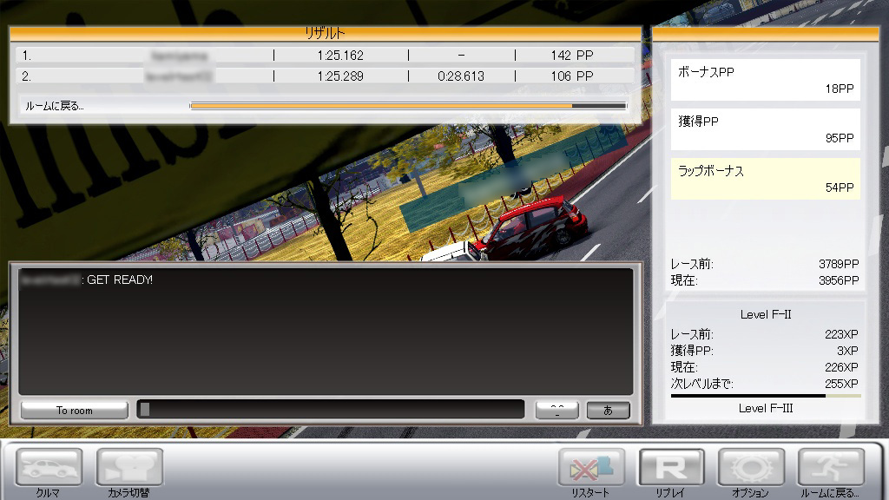
Task: Click the 獲得PP 3XP line
Action: pyautogui.click(x=765, y=351)
